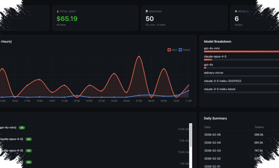Click the OK badge on first claude-opus-4-5 row
Viewport: 279px width, 168px height.
pos(29,139)
